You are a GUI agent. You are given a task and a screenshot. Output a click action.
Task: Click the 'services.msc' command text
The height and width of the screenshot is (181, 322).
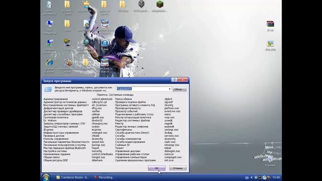(x=172, y=136)
